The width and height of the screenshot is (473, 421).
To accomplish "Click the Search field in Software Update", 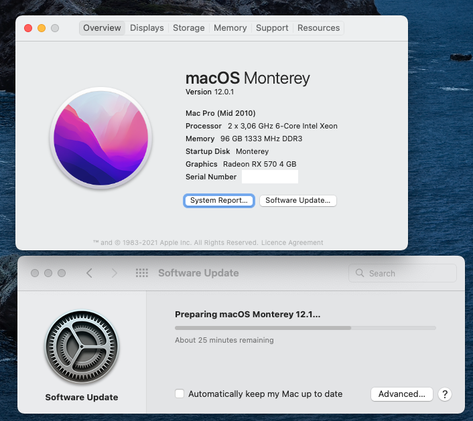I will [x=403, y=273].
